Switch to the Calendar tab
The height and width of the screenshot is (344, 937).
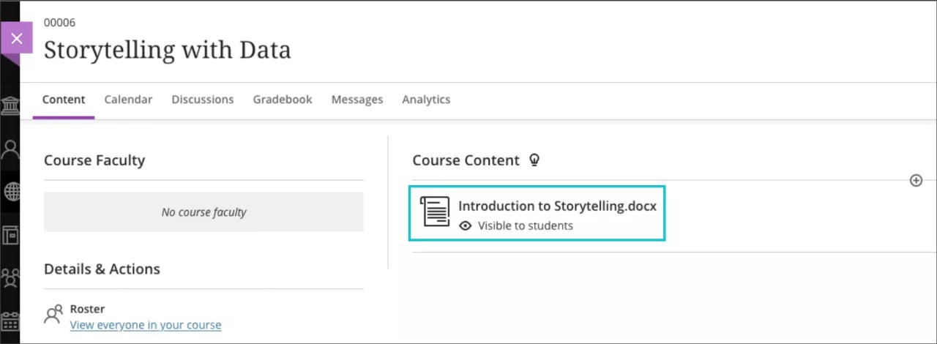tap(128, 100)
